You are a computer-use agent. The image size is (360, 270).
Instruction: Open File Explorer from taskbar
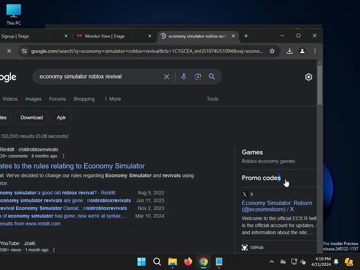pyautogui.click(x=172, y=262)
